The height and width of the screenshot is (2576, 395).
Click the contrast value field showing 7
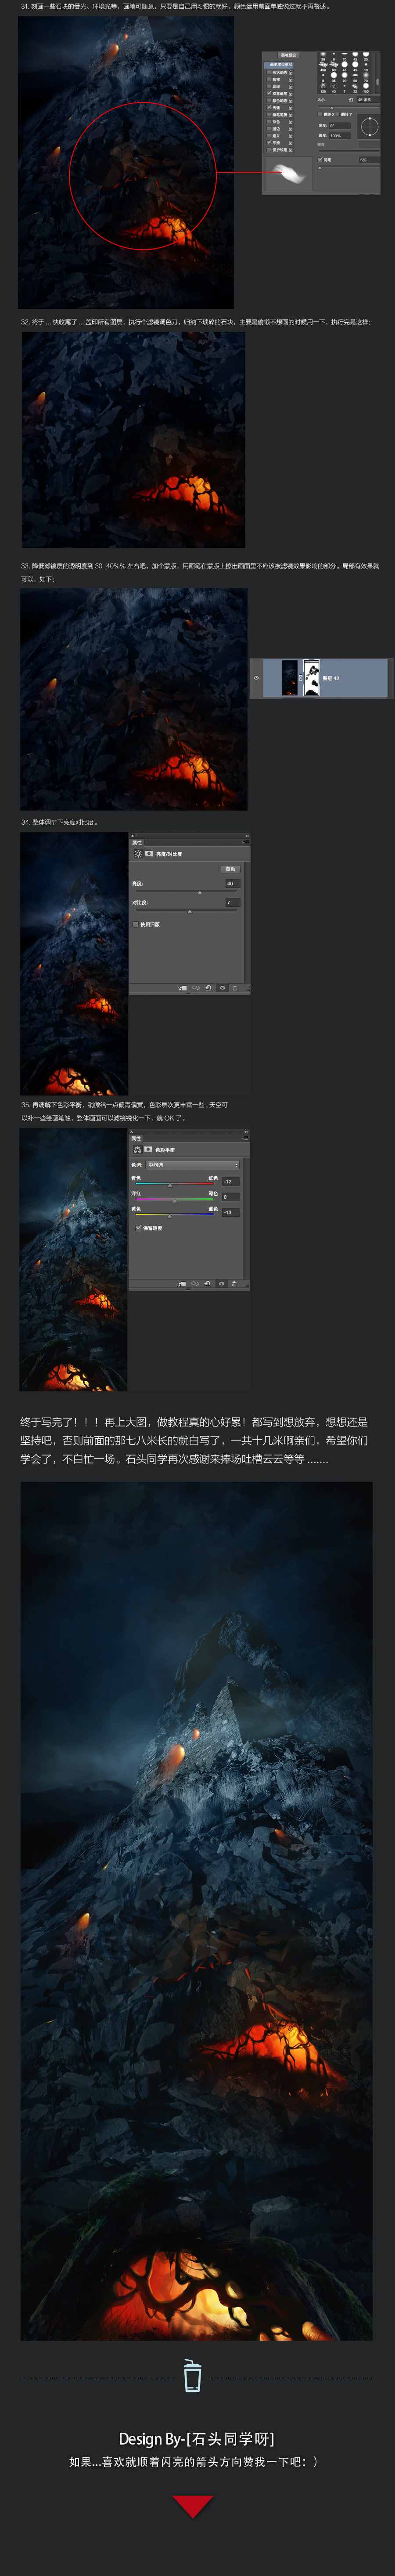pyautogui.click(x=233, y=902)
